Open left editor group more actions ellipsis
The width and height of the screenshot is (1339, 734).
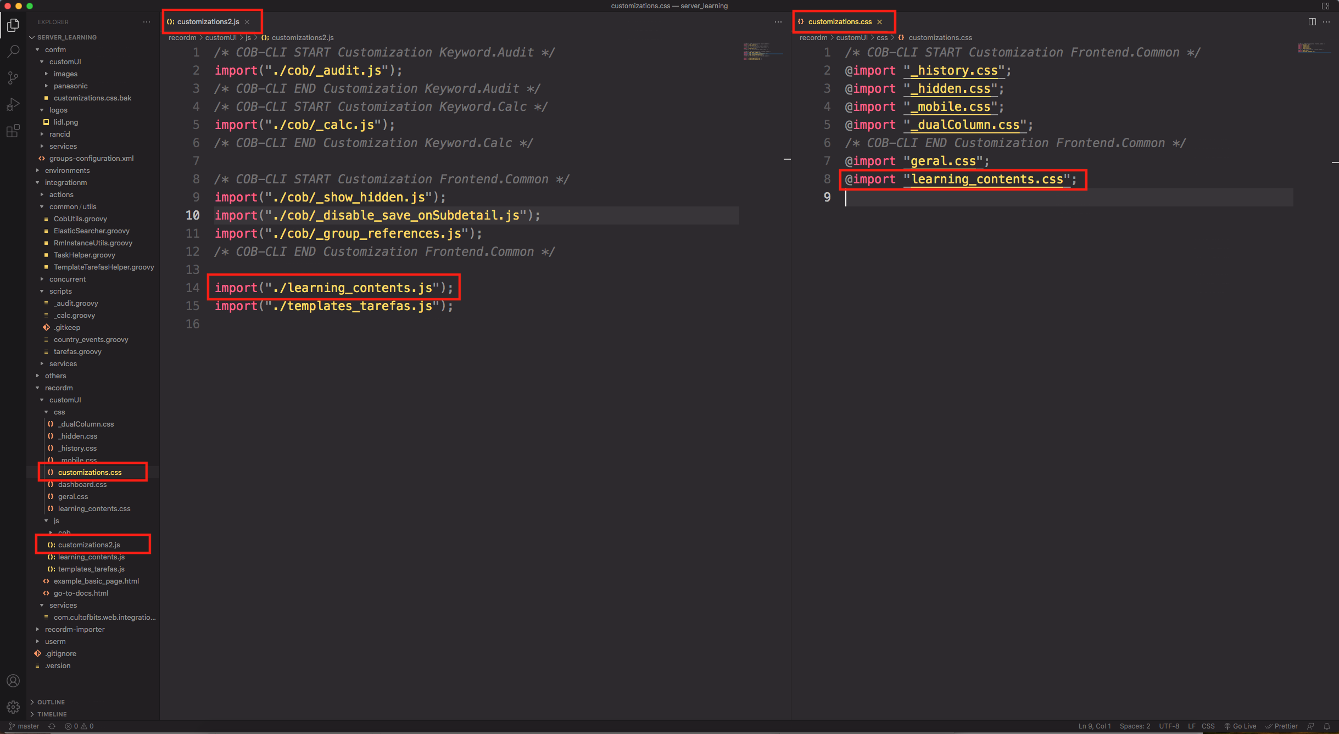778,22
